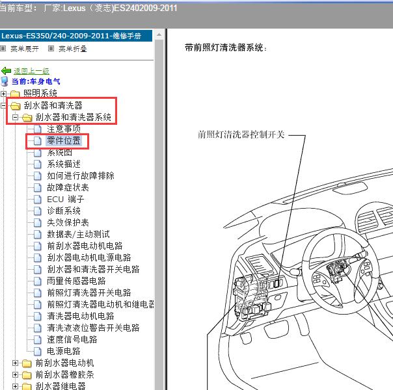Open the 诊断系统 page
393x390 pixels.
click(64, 211)
